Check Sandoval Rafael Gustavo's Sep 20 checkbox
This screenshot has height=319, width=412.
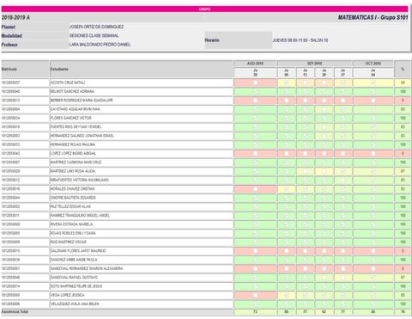click(x=324, y=278)
